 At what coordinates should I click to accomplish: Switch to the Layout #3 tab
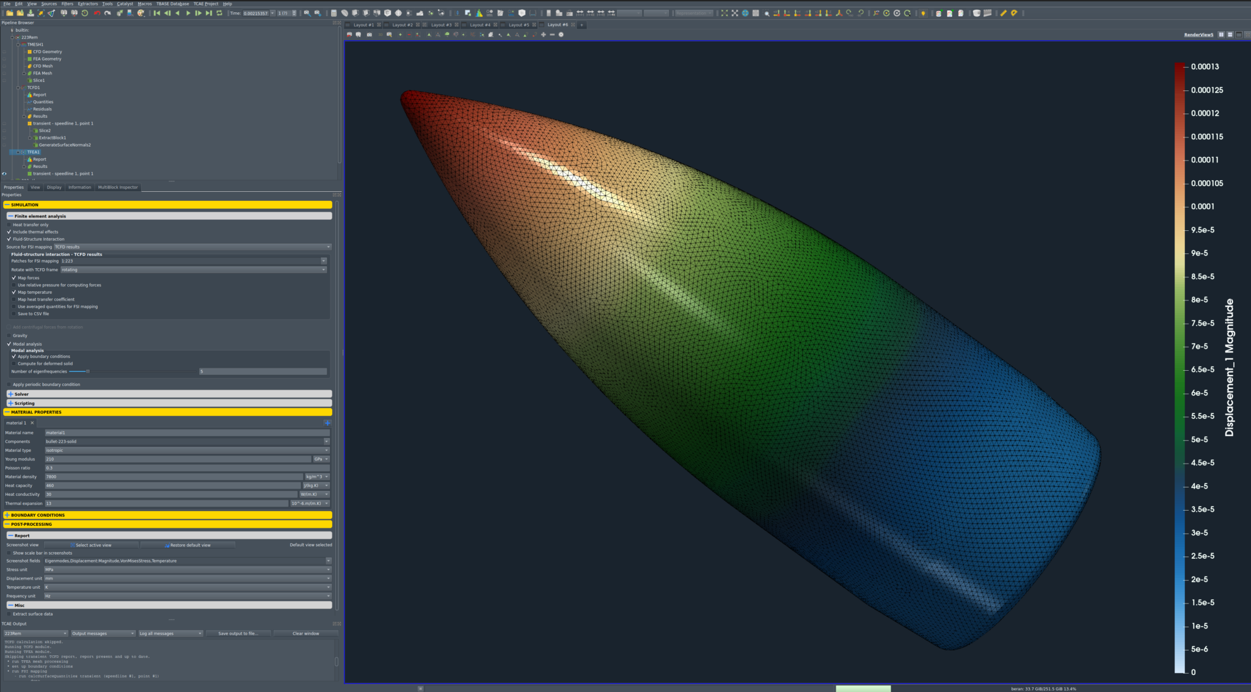pos(443,25)
